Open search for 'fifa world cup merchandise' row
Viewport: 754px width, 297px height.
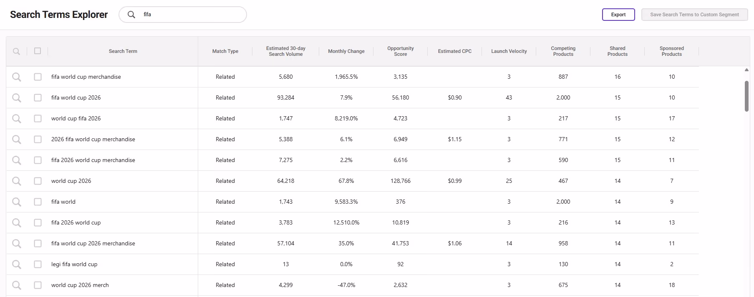(16, 77)
